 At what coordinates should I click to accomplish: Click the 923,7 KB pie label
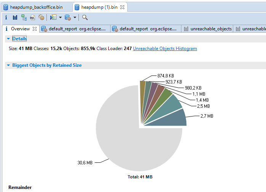[x=174, y=82]
